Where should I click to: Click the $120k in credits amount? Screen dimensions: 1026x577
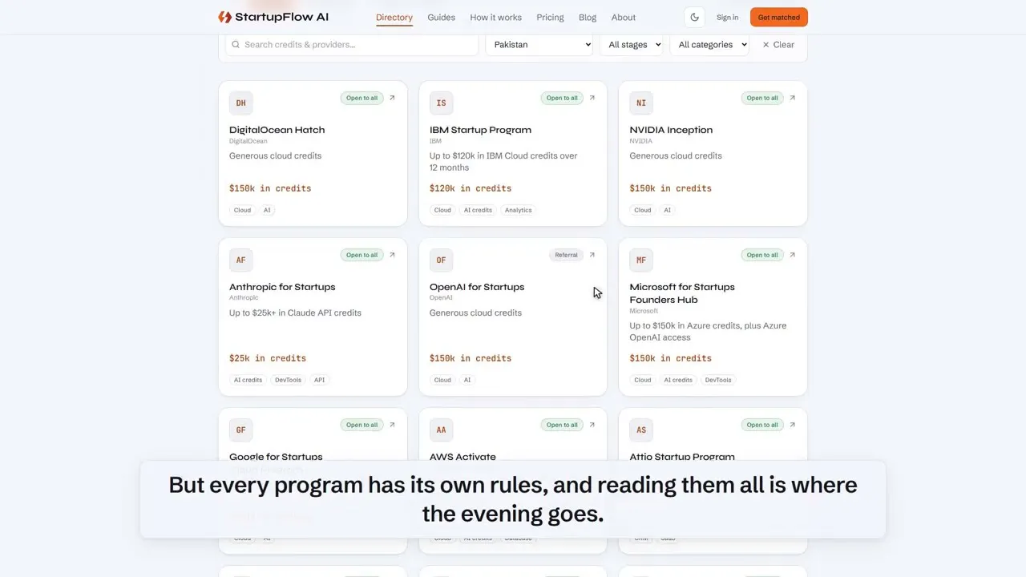pos(471,188)
